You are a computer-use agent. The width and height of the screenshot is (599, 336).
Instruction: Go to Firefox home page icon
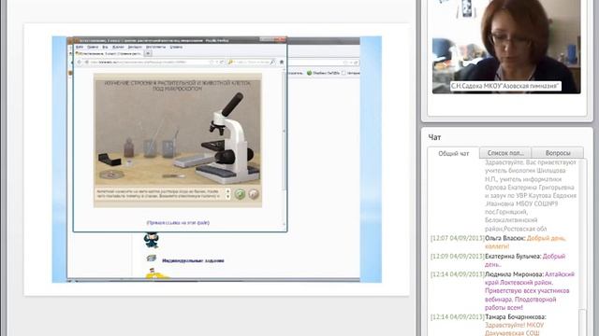pos(282,62)
